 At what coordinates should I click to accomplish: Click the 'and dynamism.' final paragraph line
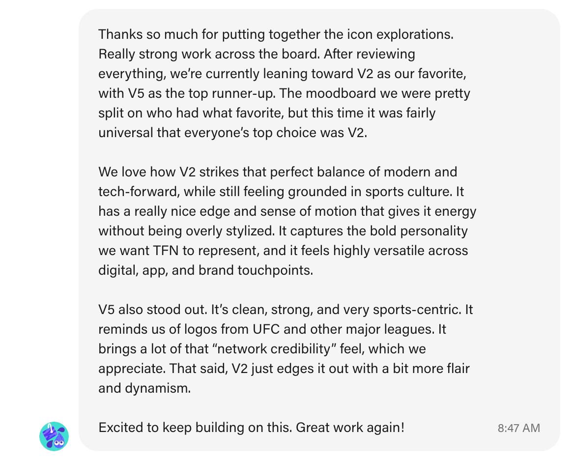(x=144, y=388)
